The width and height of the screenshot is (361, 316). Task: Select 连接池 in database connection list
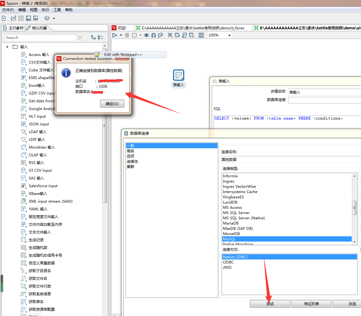coord(132,161)
